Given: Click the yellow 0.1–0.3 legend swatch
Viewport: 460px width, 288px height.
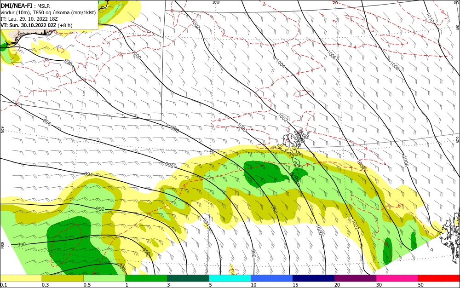Looking at the screenshot, I should click(21, 278).
